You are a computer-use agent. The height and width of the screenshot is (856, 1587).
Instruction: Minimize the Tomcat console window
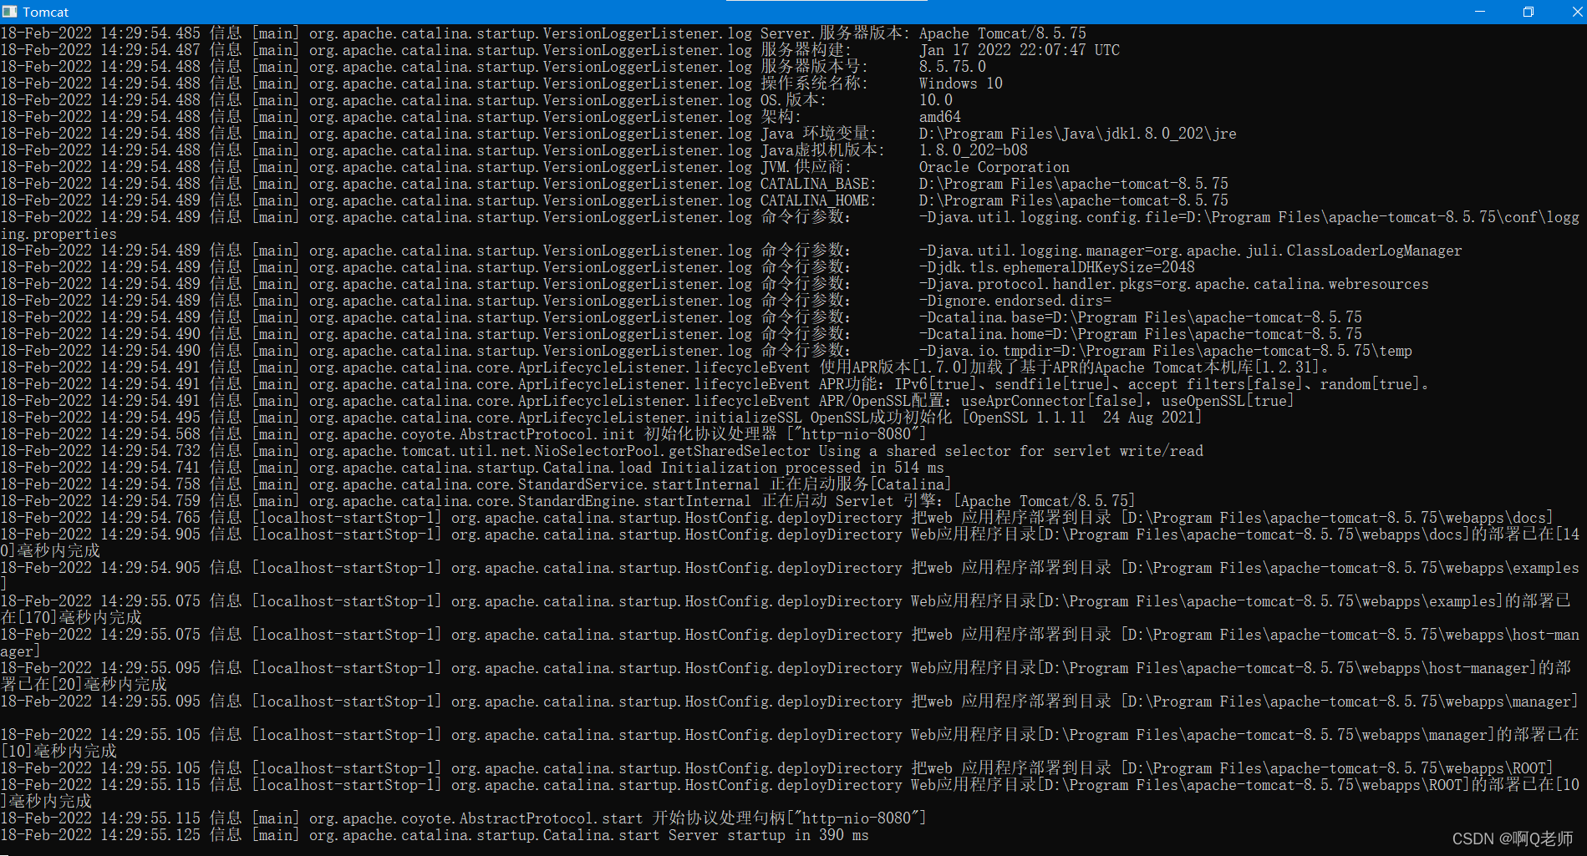[x=1480, y=12]
